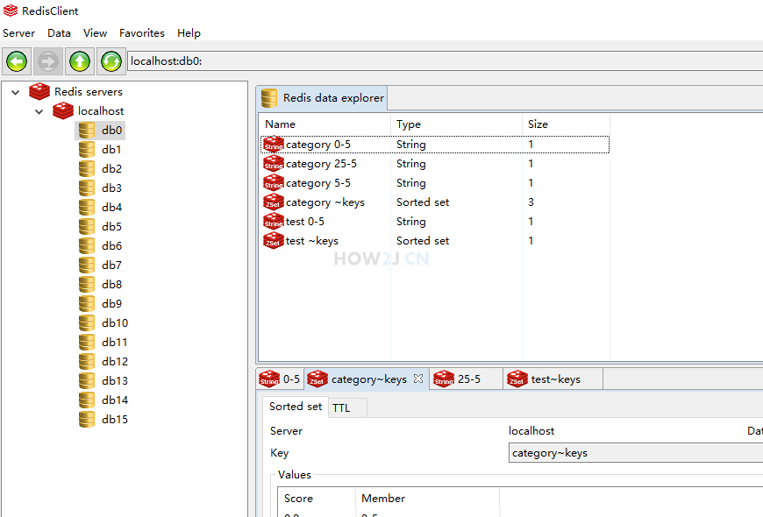Sort by the Size column header
Viewport: 763px width, 517px height.
[566, 124]
